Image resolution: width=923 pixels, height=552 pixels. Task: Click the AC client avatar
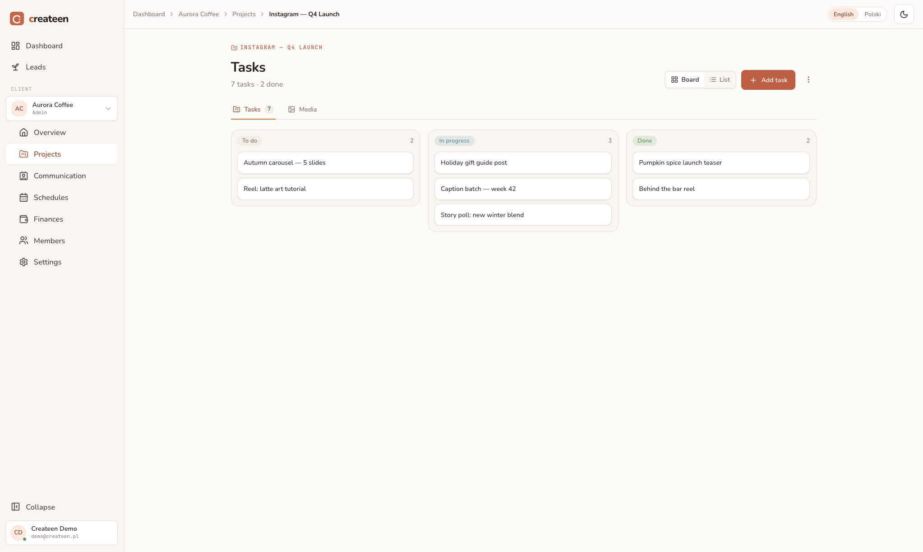(19, 108)
